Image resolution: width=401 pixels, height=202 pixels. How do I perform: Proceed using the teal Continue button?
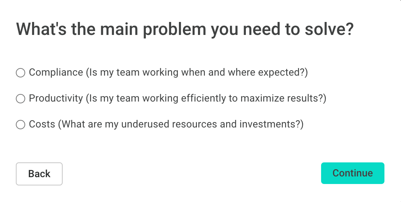pos(353,173)
